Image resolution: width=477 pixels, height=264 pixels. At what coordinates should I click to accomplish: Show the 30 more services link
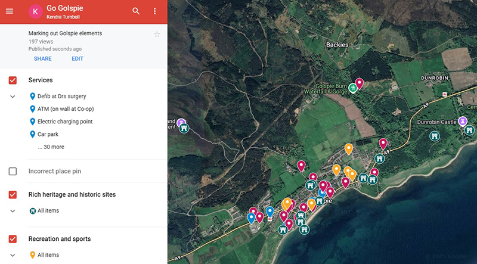click(51, 147)
